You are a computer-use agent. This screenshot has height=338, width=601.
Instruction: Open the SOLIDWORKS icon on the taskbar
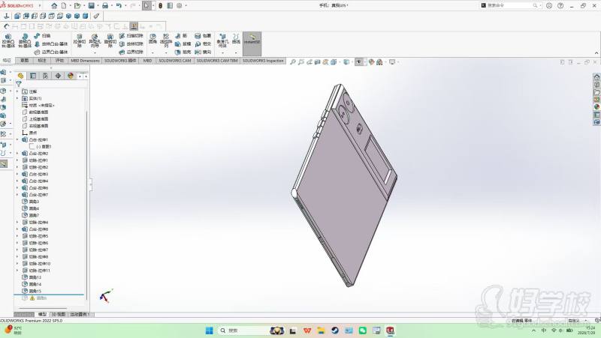(x=390, y=331)
